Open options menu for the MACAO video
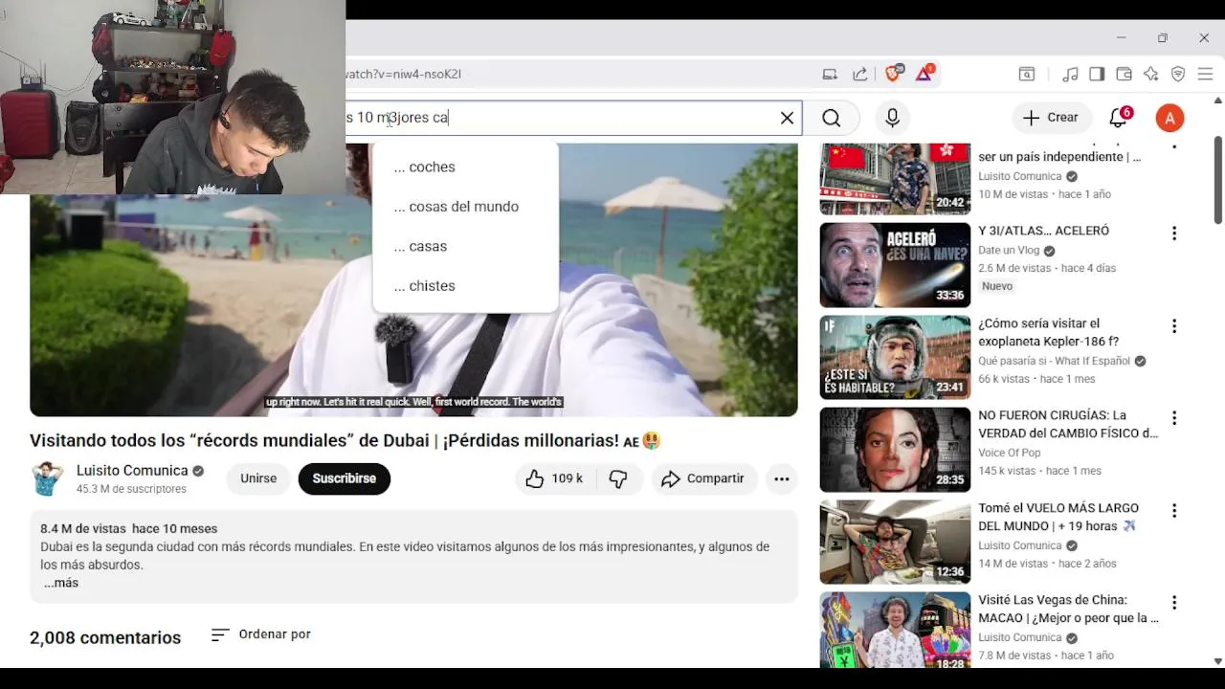This screenshot has width=1225, height=689. tap(1173, 603)
